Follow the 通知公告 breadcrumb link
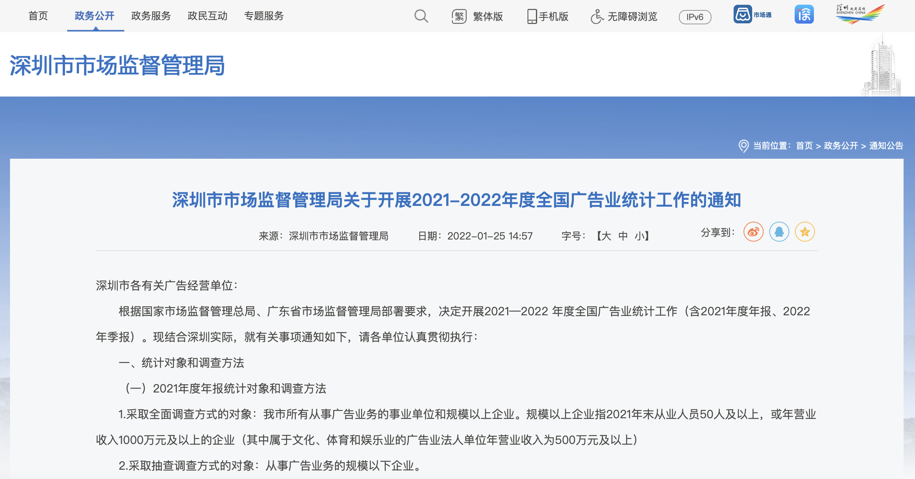 click(x=886, y=146)
